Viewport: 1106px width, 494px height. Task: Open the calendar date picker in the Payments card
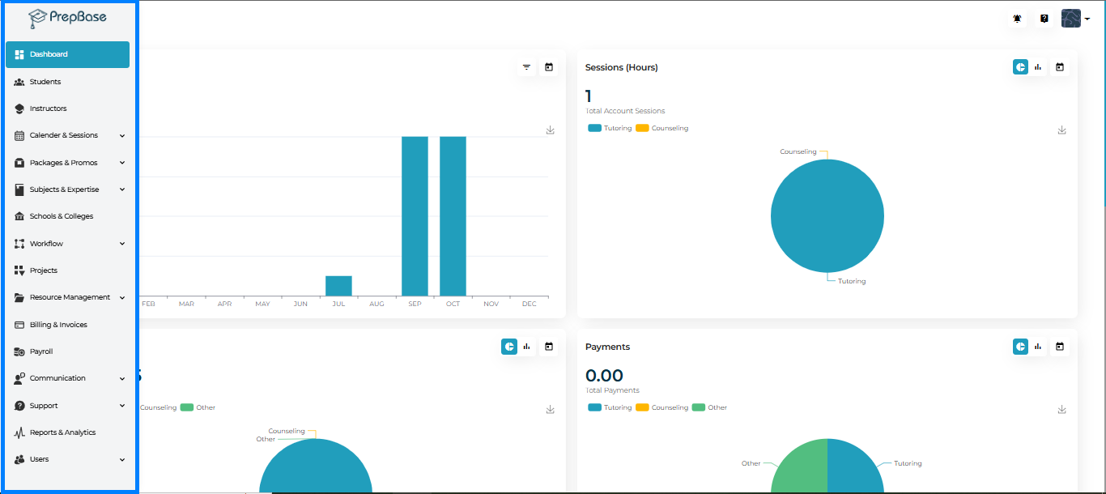click(1059, 347)
